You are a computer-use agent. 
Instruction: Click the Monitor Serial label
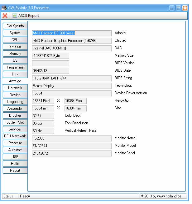125,153
